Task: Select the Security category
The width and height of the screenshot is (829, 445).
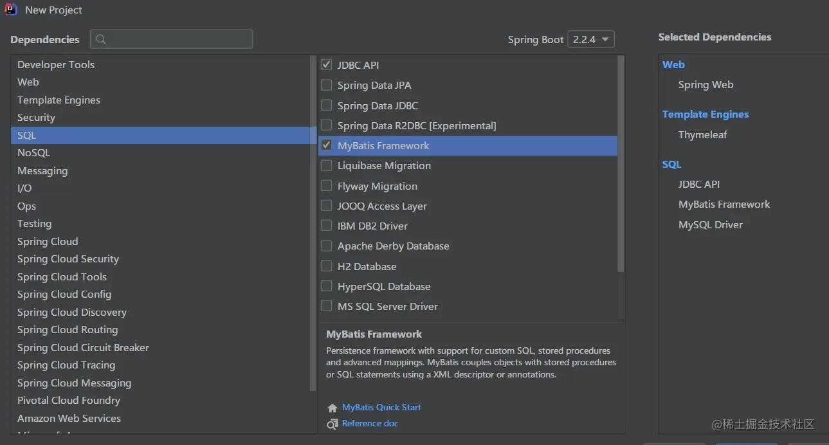Action: coord(161,118)
